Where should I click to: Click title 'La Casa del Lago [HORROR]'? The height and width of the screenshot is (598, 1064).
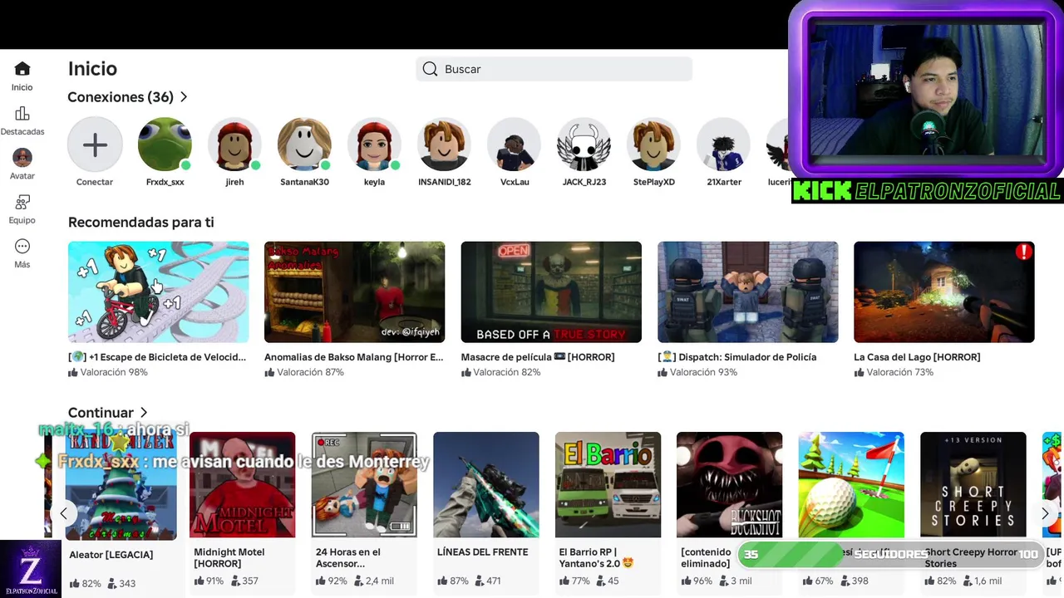pyautogui.click(x=917, y=357)
